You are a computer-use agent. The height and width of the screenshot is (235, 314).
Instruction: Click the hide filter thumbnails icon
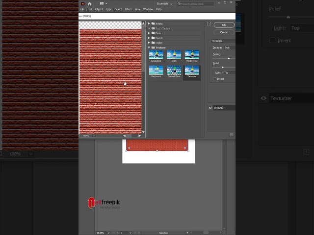[x=209, y=24]
